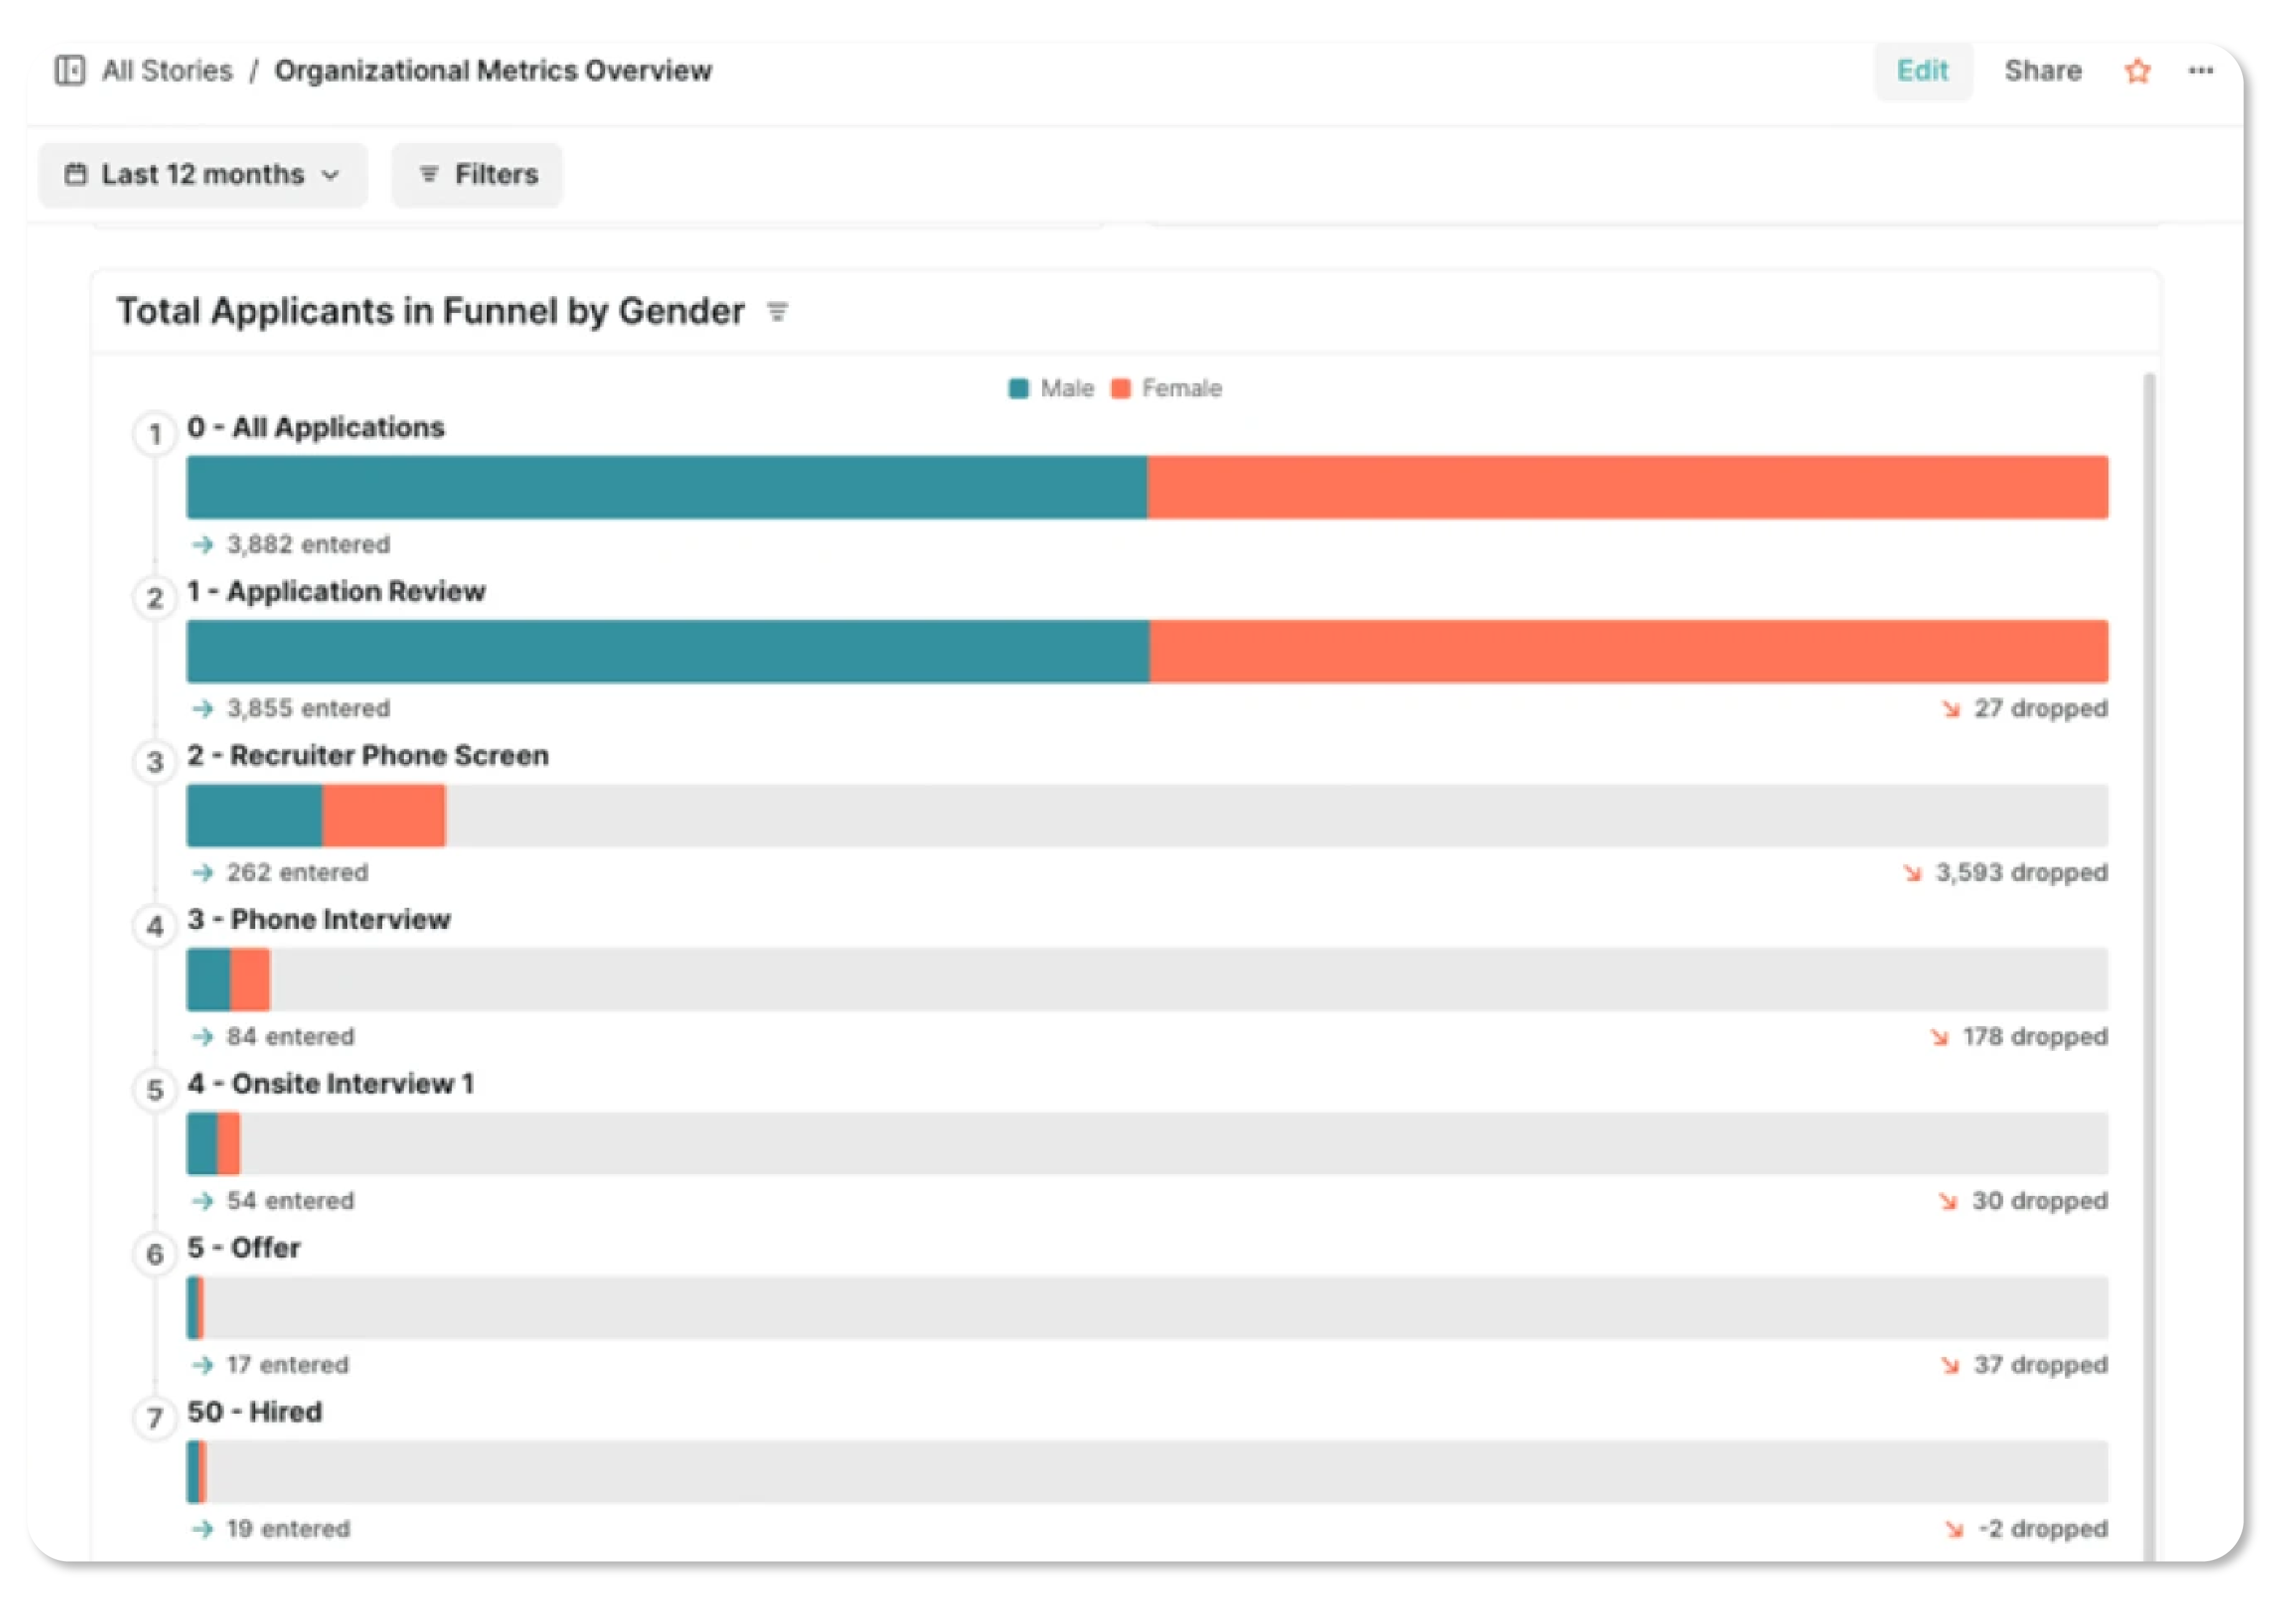Image resolution: width=2279 pixels, height=1624 pixels.
Task: Open the Filters panel
Action: 477,175
